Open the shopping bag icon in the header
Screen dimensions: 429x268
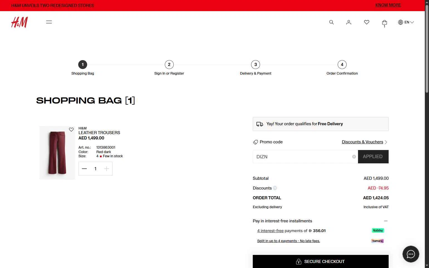384,23
